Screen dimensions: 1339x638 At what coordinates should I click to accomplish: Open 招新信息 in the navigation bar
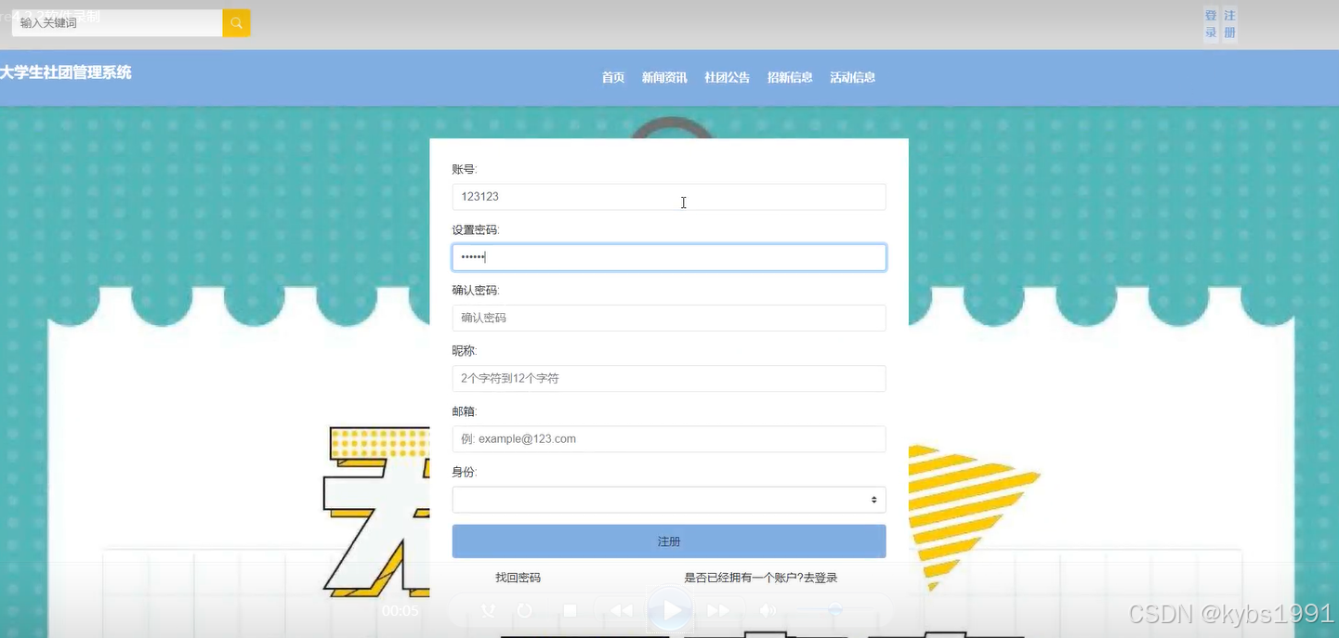(x=790, y=78)
